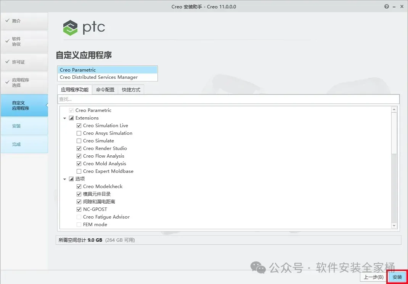Screen dimensions: 408x284
Task: Select Creo Distributed Services Manager
Action: coord(107,77)
